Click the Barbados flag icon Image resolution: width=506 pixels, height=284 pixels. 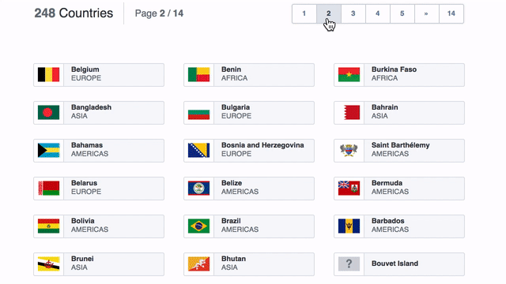coord(349,226)
